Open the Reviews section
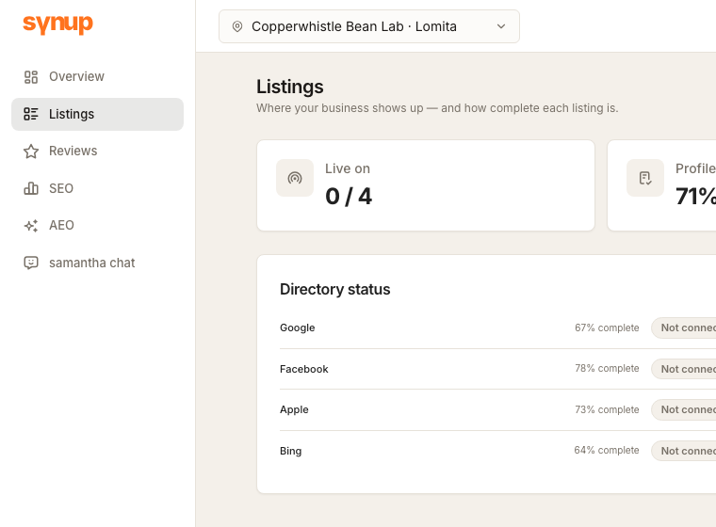716x527 pixels. (97, 151)
